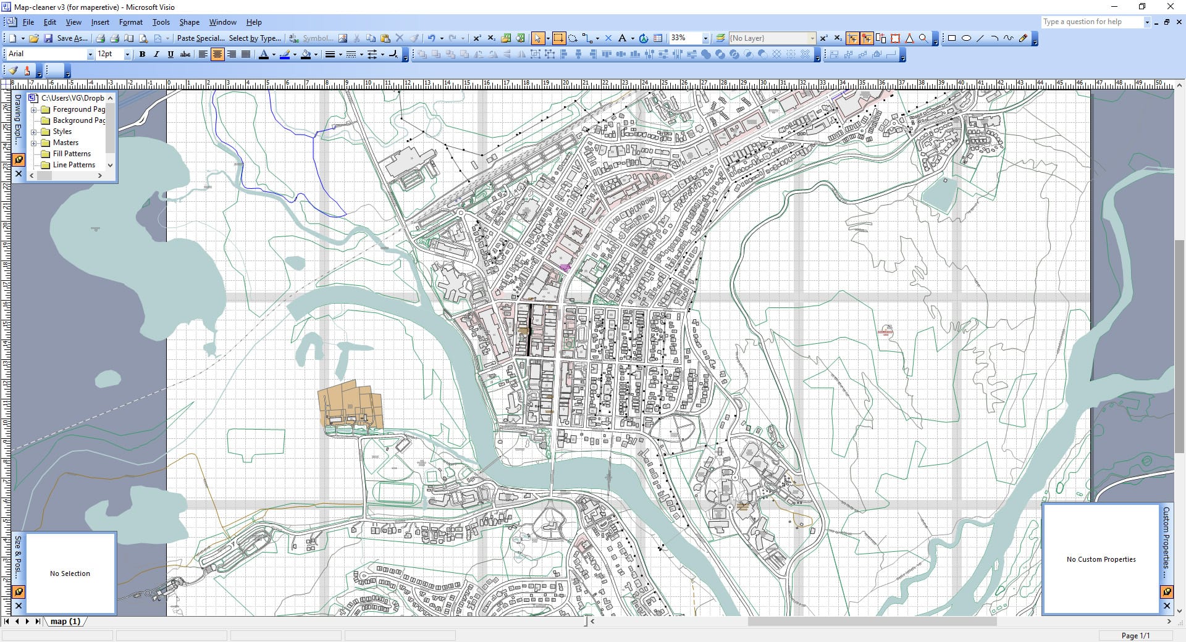Click the Select by Type button

tap(254, 38)
